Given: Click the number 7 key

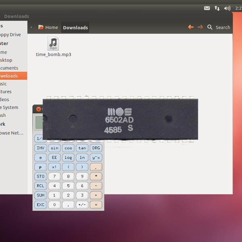Looking at the screenshot, I should coord(54,176).
